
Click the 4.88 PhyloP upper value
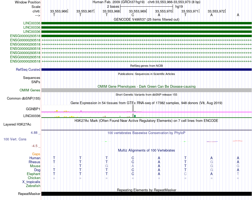coord(34,133)
